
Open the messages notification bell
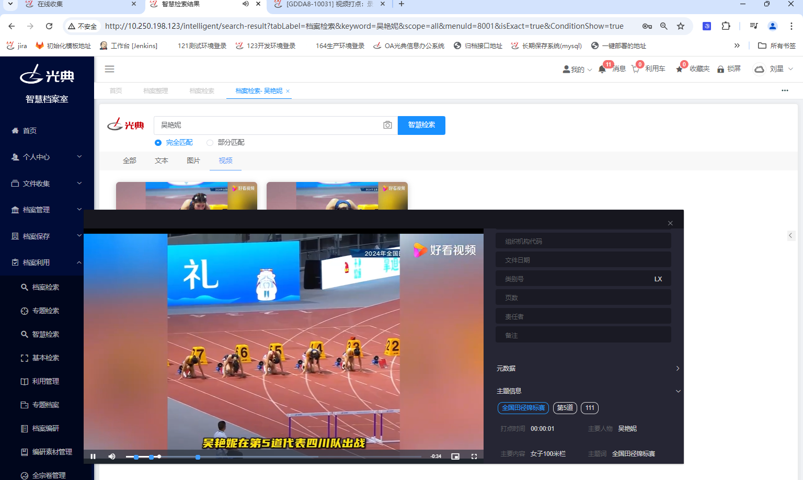click(x=602, y=69)
